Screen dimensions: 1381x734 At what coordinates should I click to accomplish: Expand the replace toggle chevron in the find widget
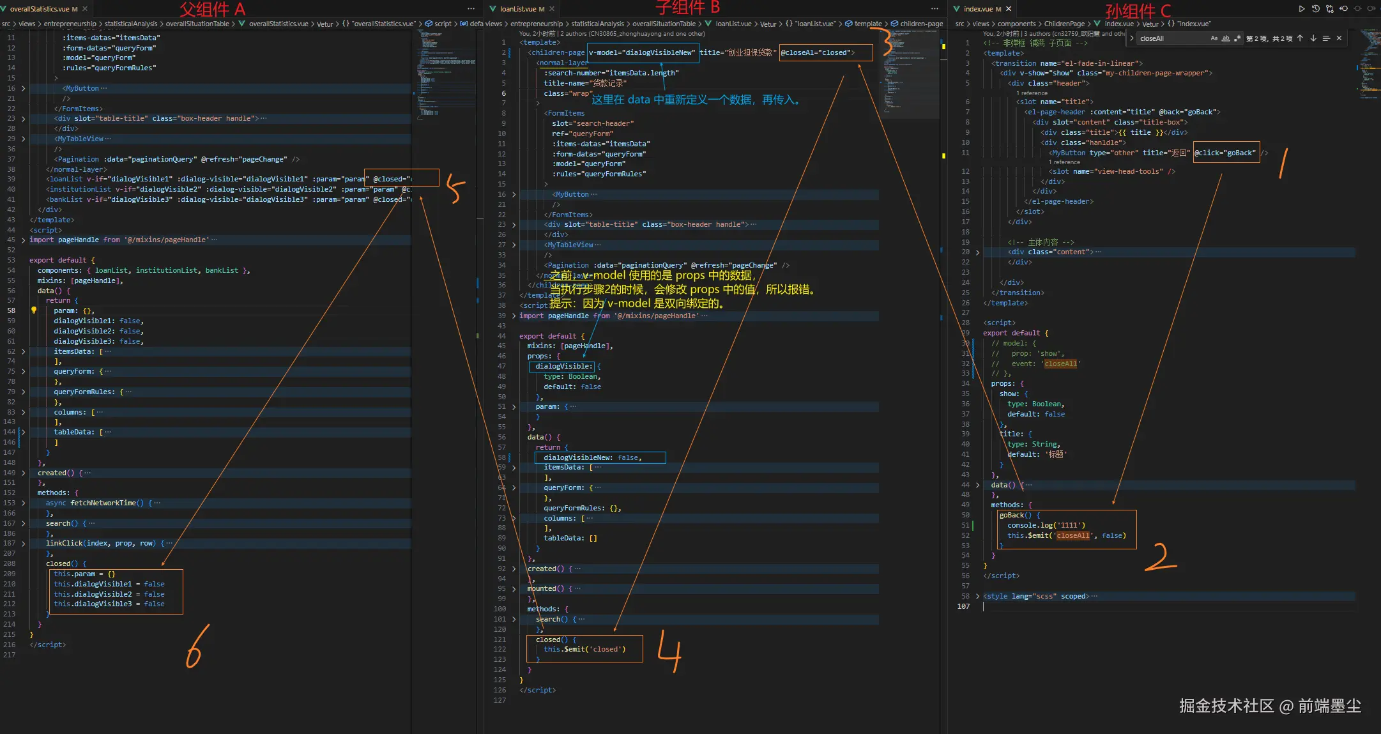tap(1132, 38)
